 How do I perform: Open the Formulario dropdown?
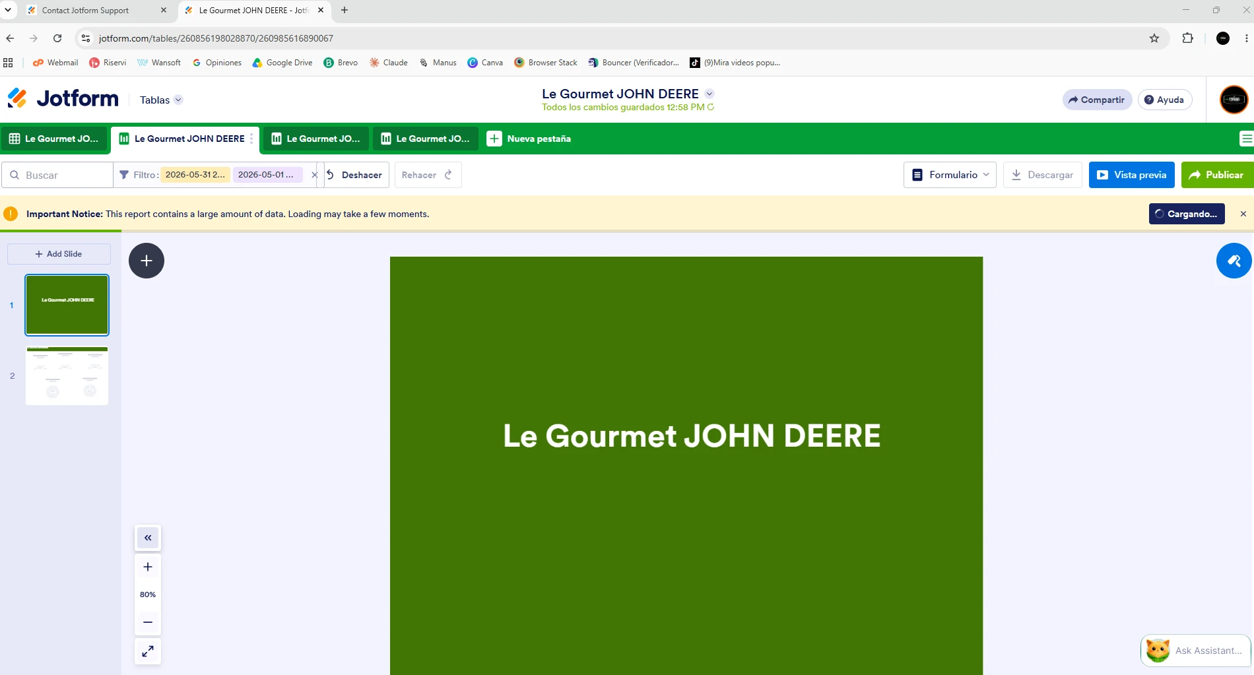950,175
